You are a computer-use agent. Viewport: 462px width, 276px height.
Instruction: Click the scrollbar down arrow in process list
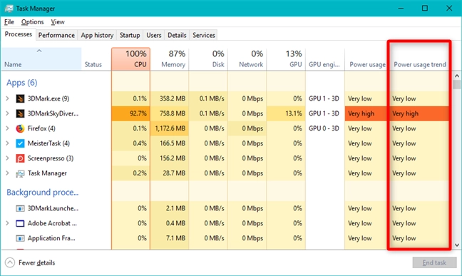457,245
